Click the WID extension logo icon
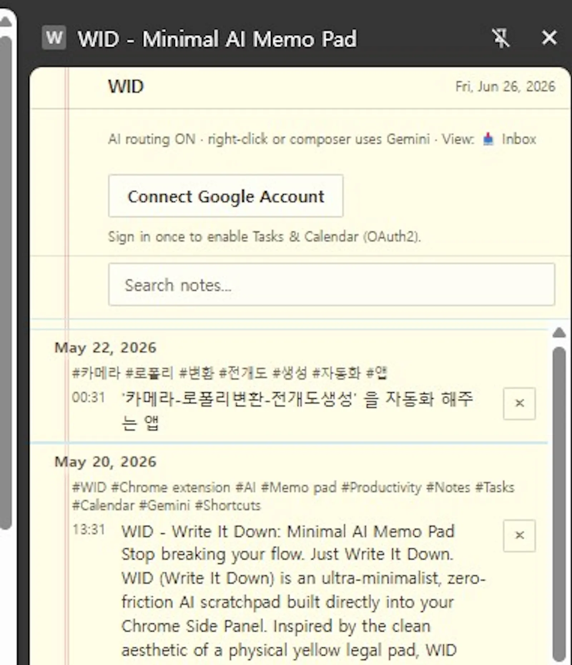 point(54,38)
